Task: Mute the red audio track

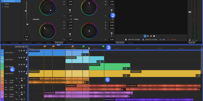Action: tap(22, 85)
